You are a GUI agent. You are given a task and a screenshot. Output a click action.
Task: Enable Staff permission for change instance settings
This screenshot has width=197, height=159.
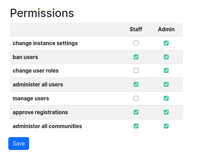(x=136, y=43)
